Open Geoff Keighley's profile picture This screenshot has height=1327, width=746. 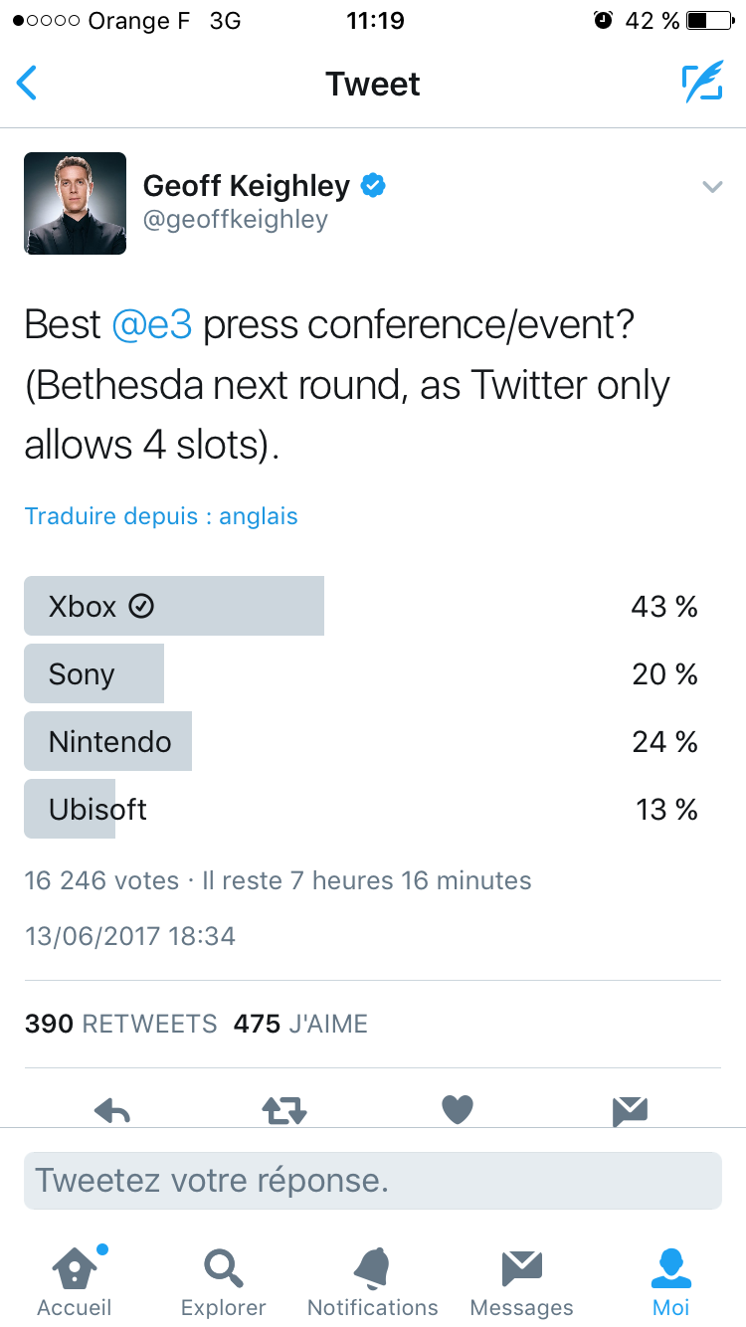coord(76,203)
